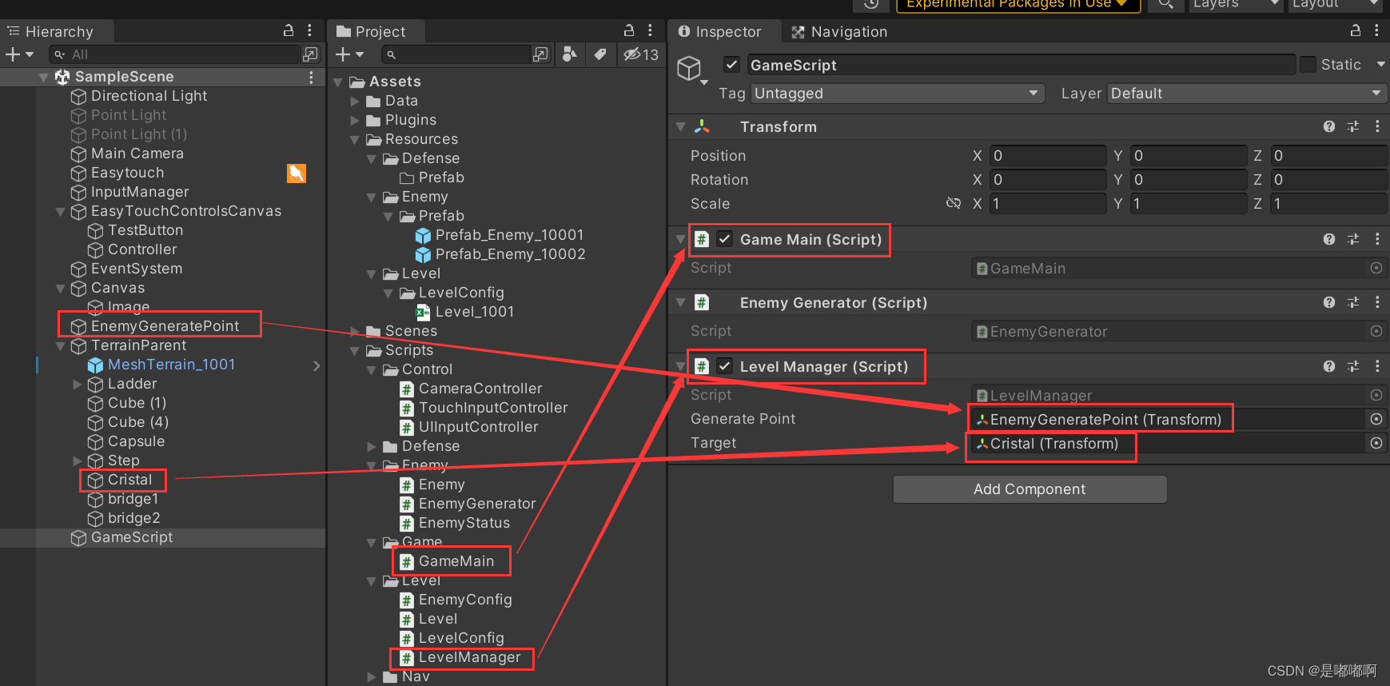The height and width of the screenshot is (686, 1390).
Task: Click the Position X value field
Action: click(x=1047, y=155)
